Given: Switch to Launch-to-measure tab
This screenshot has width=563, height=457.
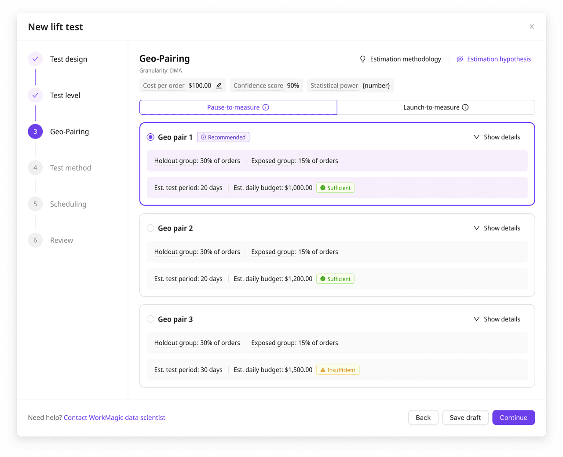Looking at the screenshot, I should [x=436, y=107].
